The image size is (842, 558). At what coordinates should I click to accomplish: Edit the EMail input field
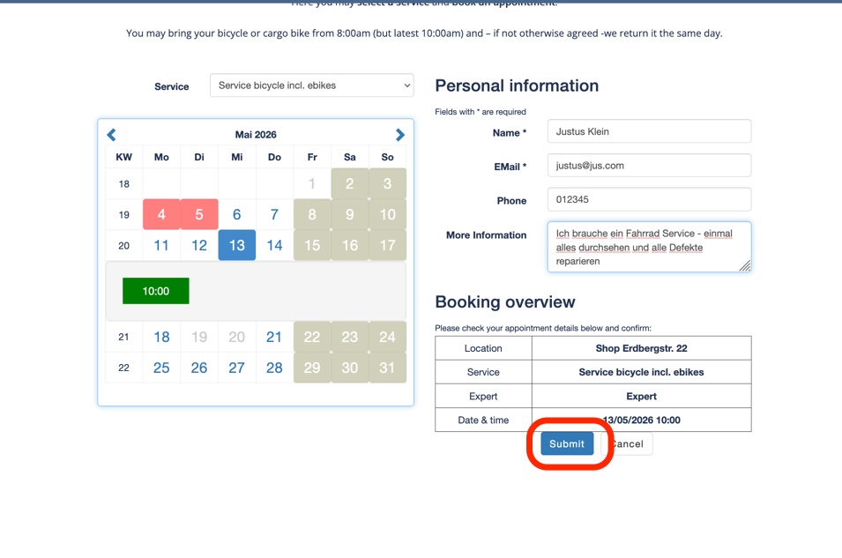click(x=649, y=165)
